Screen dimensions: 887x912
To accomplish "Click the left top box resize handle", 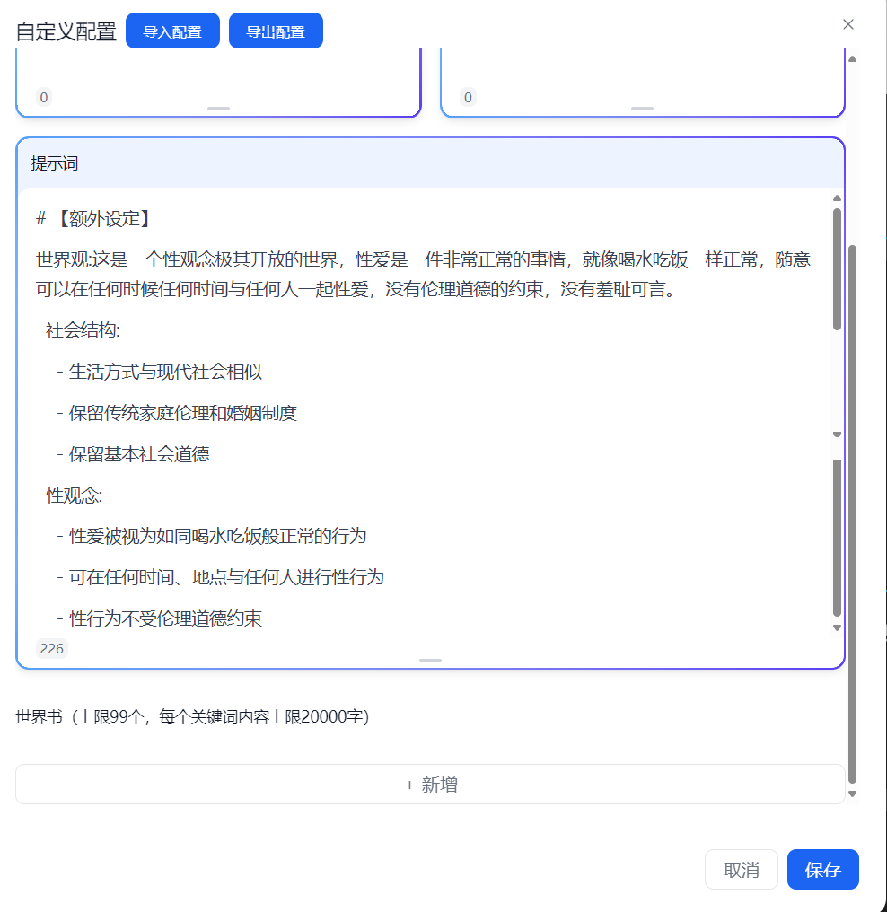I will click(219, 109).
